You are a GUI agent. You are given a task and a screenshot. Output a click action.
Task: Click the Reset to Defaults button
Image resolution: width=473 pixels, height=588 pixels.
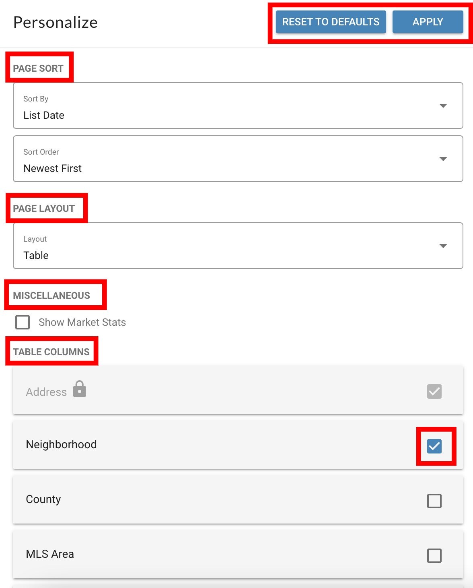click(331, 22)
